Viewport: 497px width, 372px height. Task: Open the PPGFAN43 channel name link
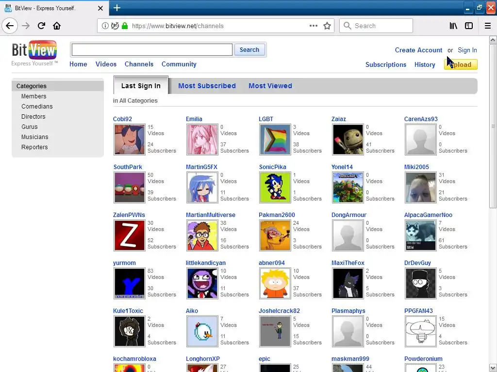(418, 310)
